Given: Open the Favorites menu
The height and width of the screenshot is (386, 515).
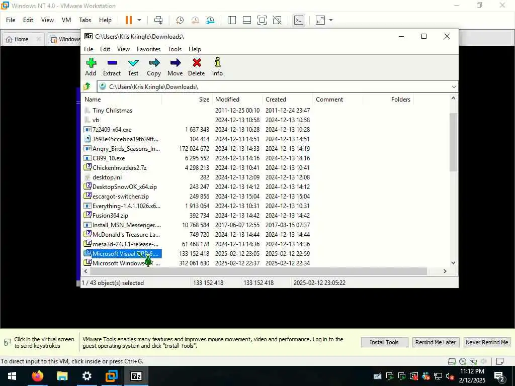Looking at the screenshot, I should click(x=149, y=49).
